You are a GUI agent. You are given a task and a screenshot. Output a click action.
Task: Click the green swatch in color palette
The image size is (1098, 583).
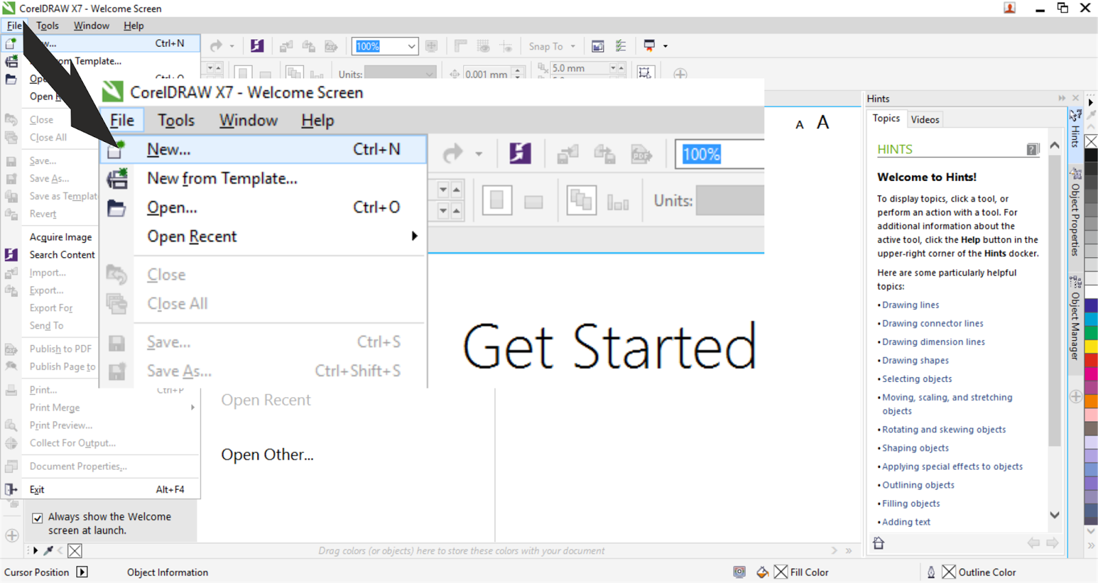pyautogui.click(x=1091, y=331)
